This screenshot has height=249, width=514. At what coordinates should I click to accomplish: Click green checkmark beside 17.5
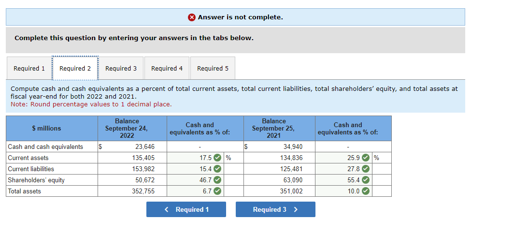(x=217, y=158)
